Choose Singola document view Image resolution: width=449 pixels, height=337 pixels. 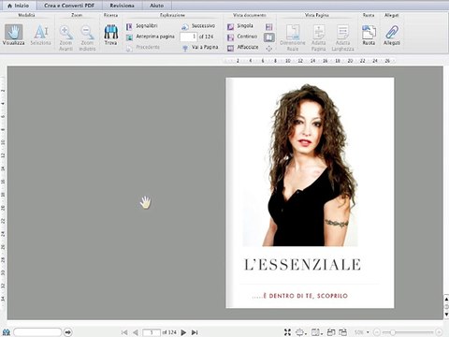pyautogui.click(x=240, y=26)
